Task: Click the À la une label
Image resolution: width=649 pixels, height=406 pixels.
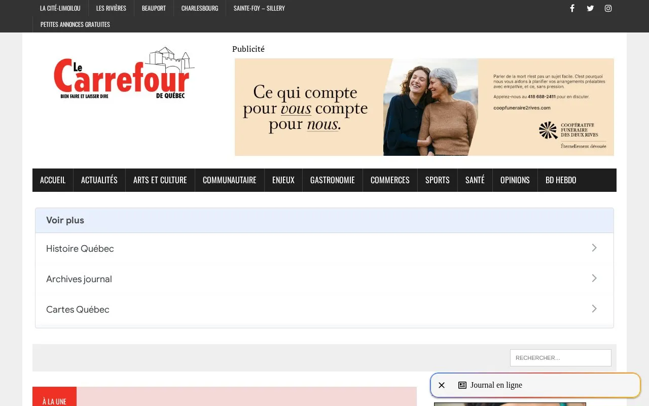Action: (x=54, y=401)
